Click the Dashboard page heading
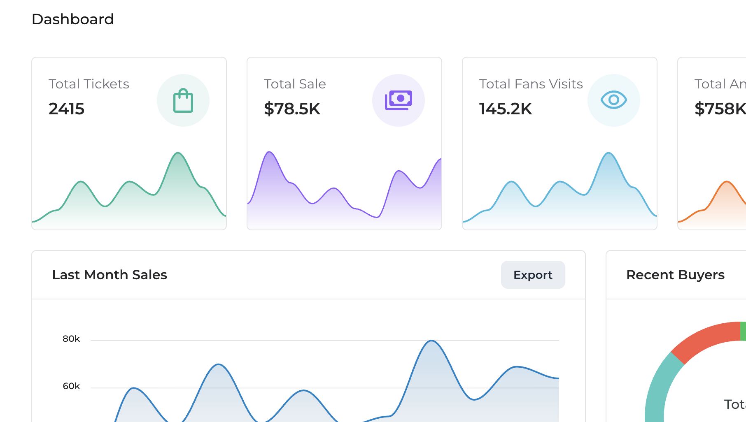 (72, 19)
